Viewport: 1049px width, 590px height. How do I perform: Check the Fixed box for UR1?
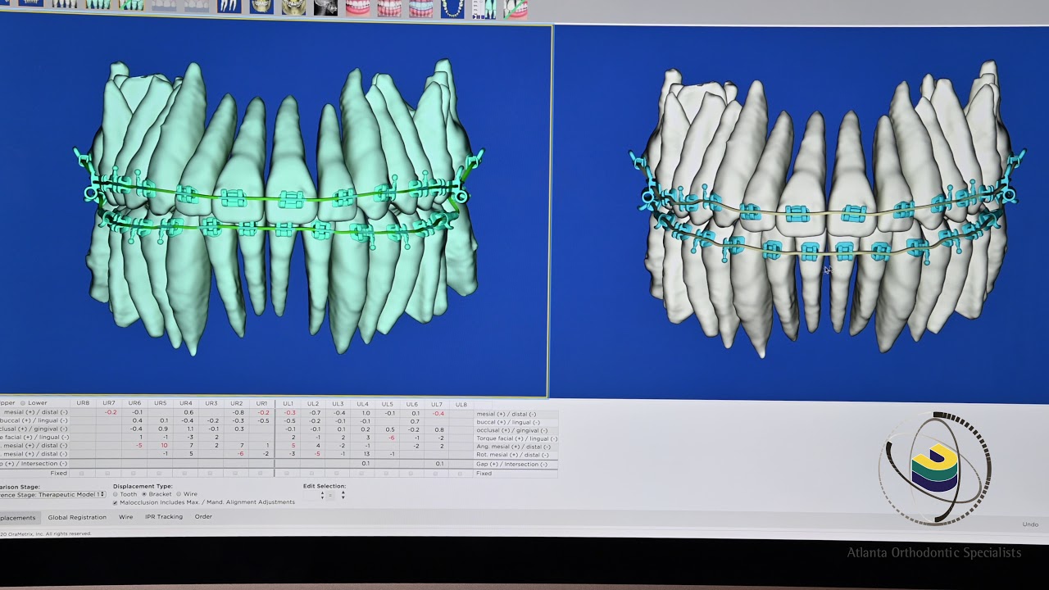(260, 473)
